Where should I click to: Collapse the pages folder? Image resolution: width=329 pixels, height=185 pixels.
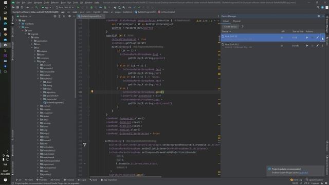(x=35, y=62)
